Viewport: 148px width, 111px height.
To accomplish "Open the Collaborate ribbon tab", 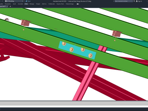I will point(51,4).
